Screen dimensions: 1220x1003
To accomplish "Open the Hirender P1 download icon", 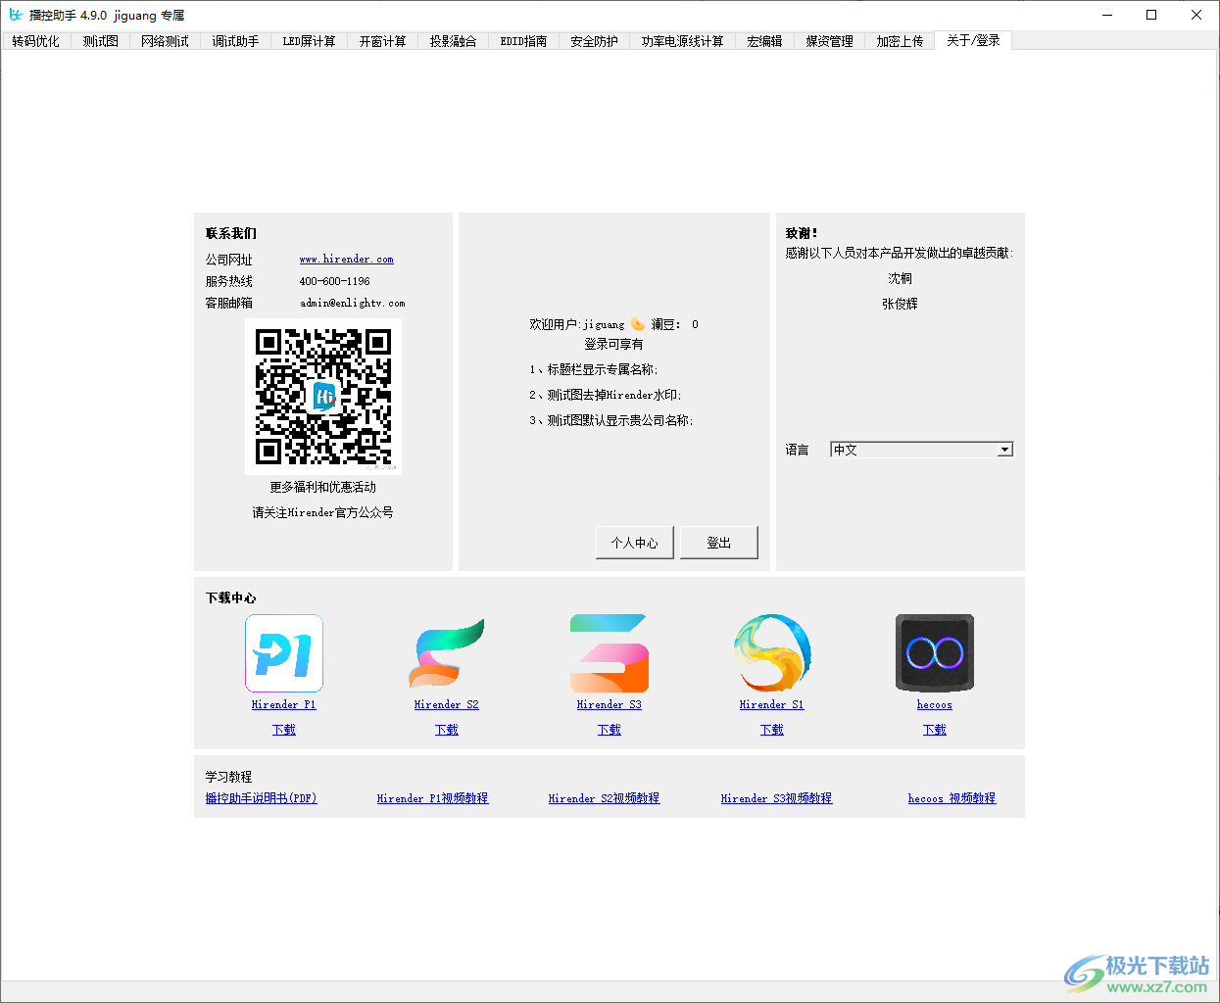I will [283, 653].
